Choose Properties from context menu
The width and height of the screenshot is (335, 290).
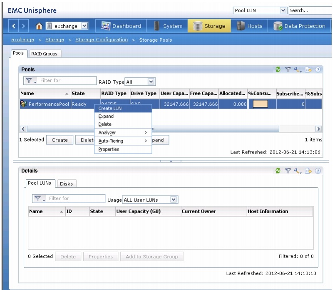tap(123, 149)
